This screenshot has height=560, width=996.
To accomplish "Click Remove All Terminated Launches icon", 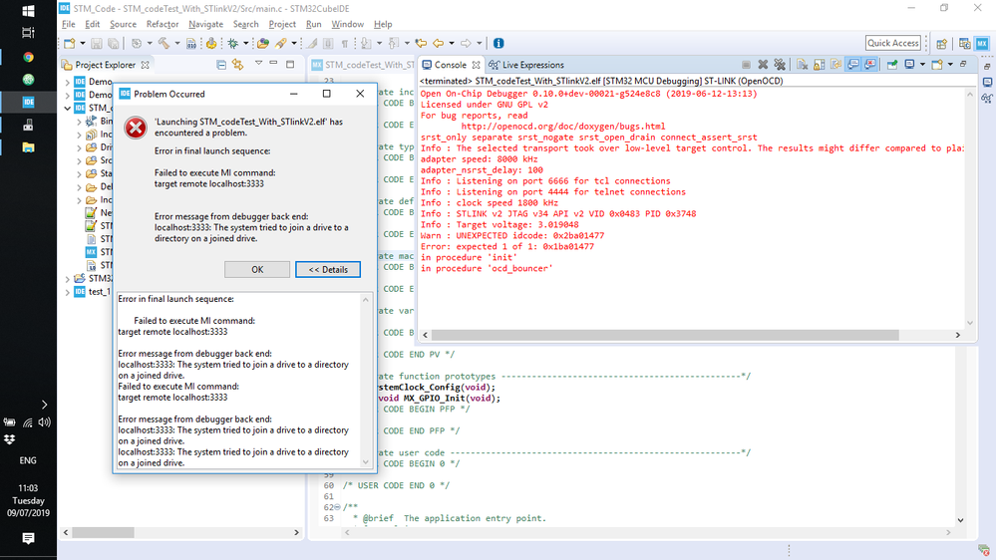I will pos(780,65).
